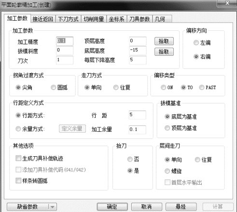The image size is (237, 212).
Task: Open the 下刀方式 tab
Action: (68, 19)
